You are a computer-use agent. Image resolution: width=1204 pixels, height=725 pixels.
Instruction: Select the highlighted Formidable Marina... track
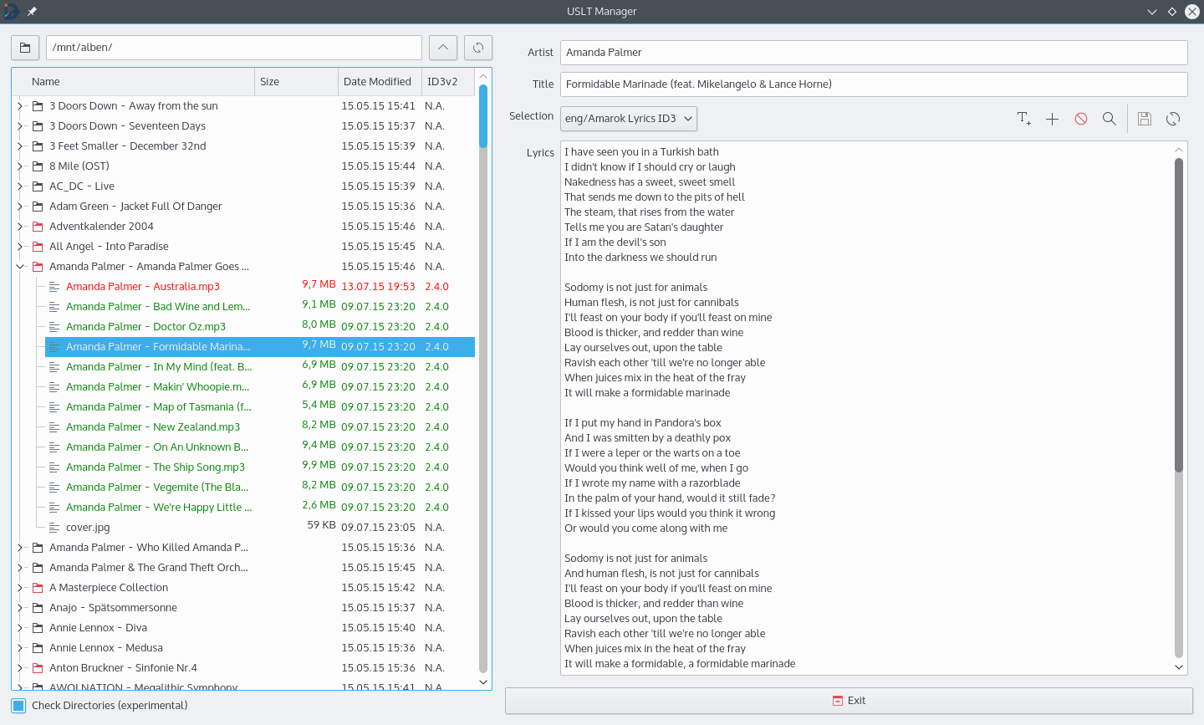(x=260, y=347)
